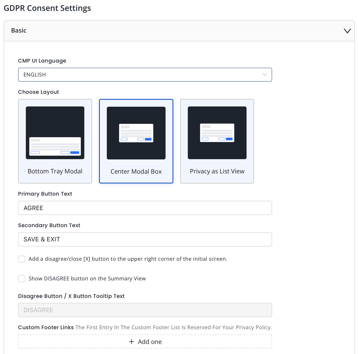358x354 pixels.
Task: Click the Privacy as List View label
Action: point(217,171)
